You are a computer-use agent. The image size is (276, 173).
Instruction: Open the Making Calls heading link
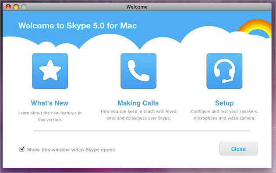[x=138, y=103]
